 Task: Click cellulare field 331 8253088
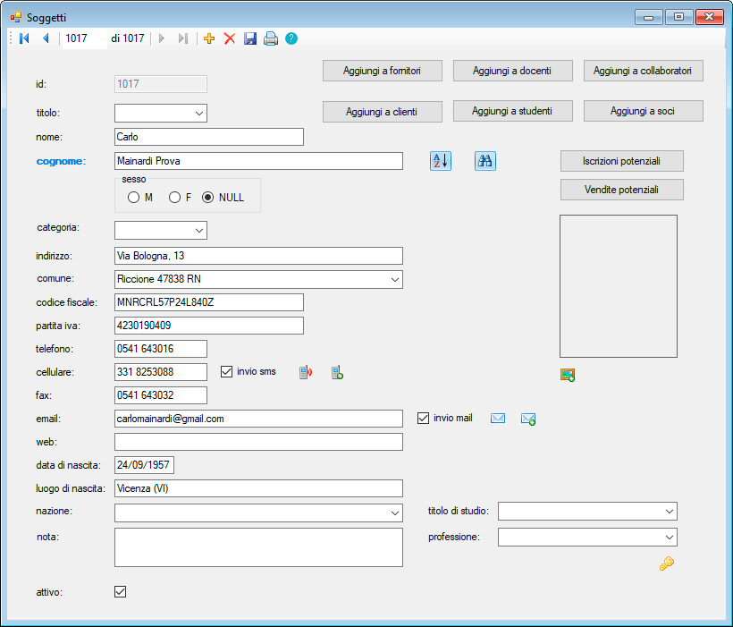161,372
